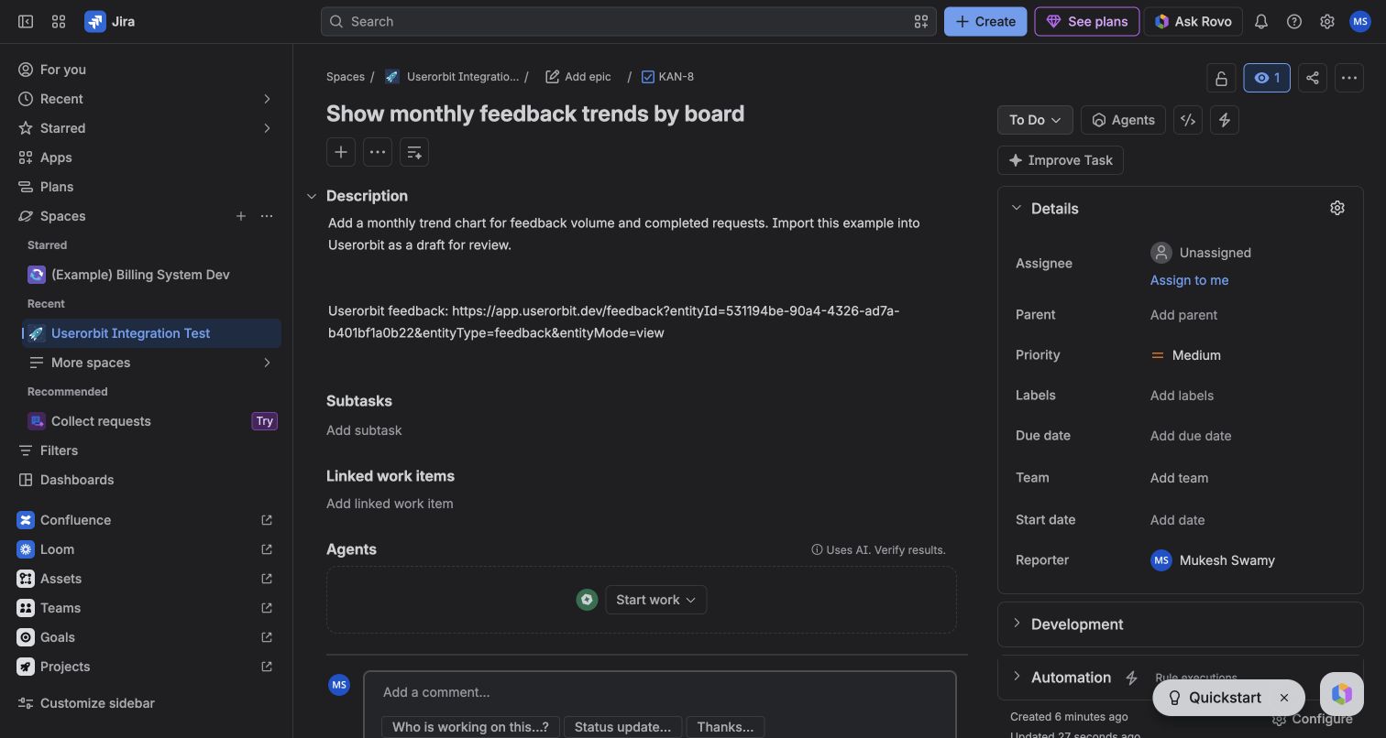Expand More spaces arrow
Screen dimensions: 1386x738
pyautogui.click(x=267, y=363)
